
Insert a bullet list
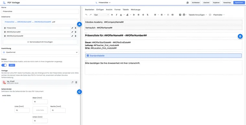(155, 15)
